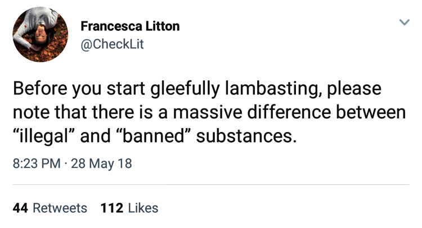Open the tweet options chevron menu
422x228 pixels.
coord(404,22)
